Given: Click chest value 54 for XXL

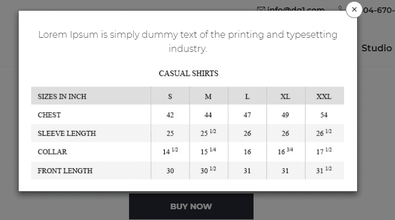Looking at the screenshot, I should pyautogui.click(x=324, y=115).
